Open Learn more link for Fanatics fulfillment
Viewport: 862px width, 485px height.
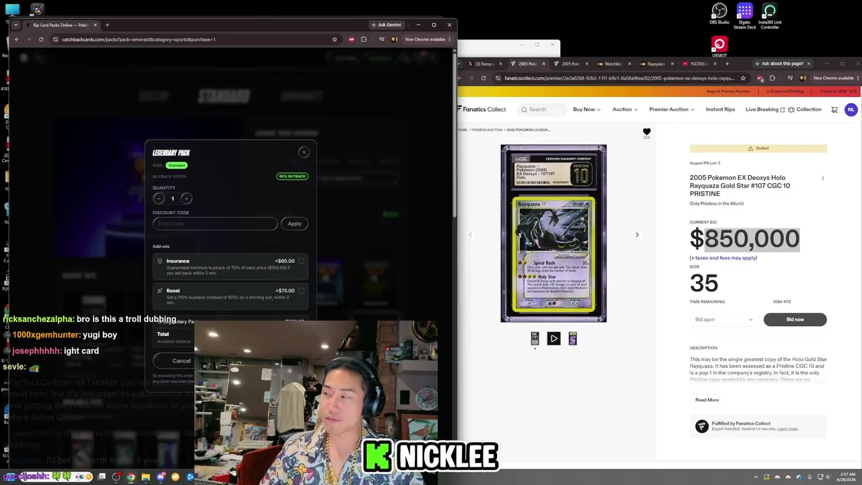787,429
